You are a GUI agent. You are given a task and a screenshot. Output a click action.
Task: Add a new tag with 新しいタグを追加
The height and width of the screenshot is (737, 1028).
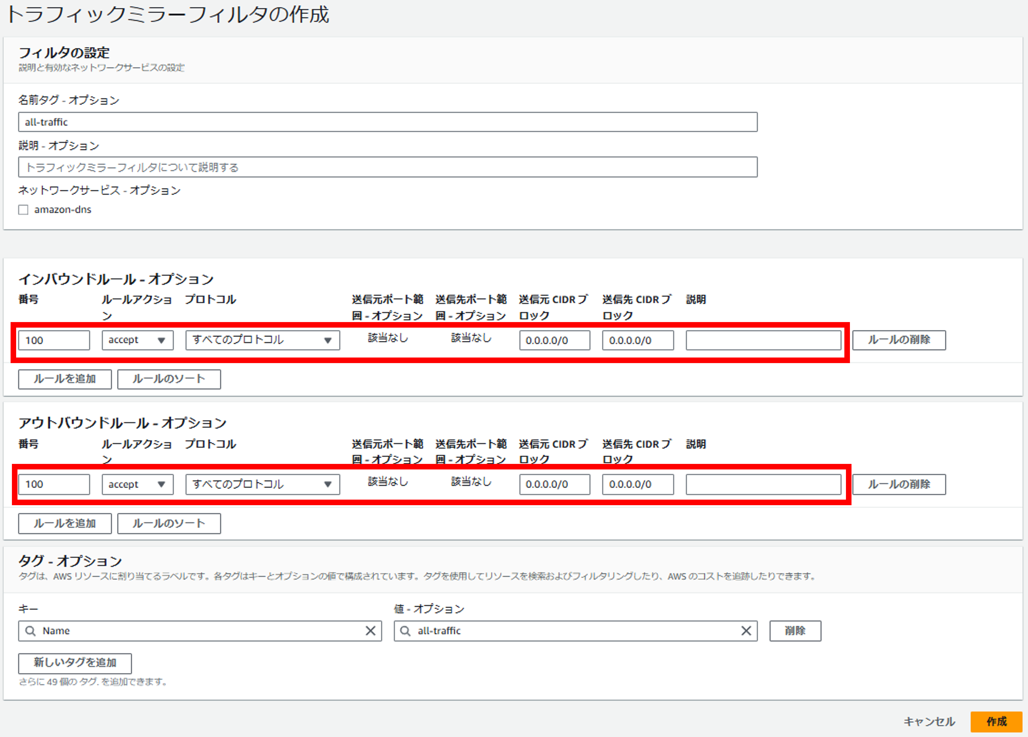pos(75,663)
